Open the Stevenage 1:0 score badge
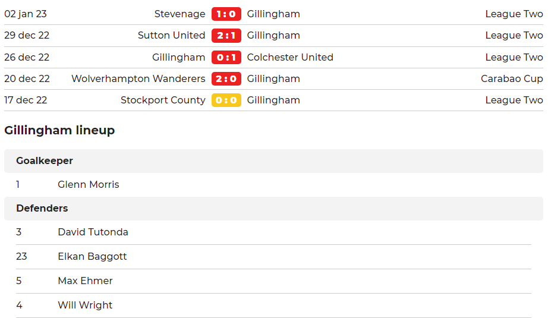The width and height of the screenshot is (548, 318). coord(226,14)
